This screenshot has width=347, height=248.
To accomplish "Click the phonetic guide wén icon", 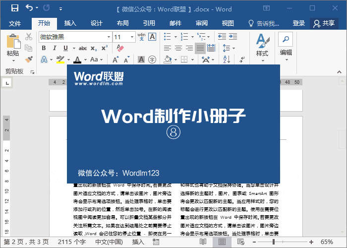I will (x=141, y=37).
